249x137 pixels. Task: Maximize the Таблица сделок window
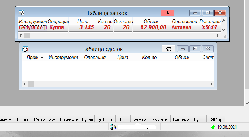pos(195,49)
